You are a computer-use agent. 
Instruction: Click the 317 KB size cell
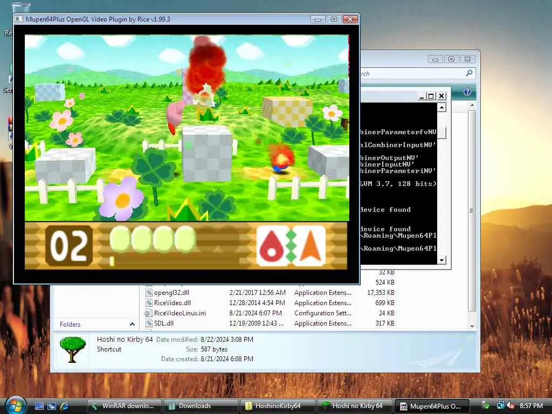pyautogui.click(x=385, y=323)
